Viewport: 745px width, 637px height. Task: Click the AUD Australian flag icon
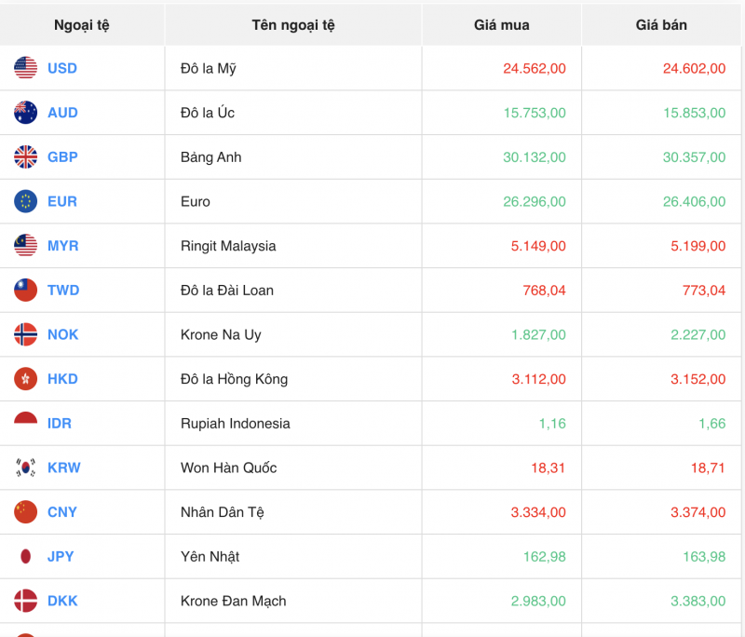(x=23, y=113)
